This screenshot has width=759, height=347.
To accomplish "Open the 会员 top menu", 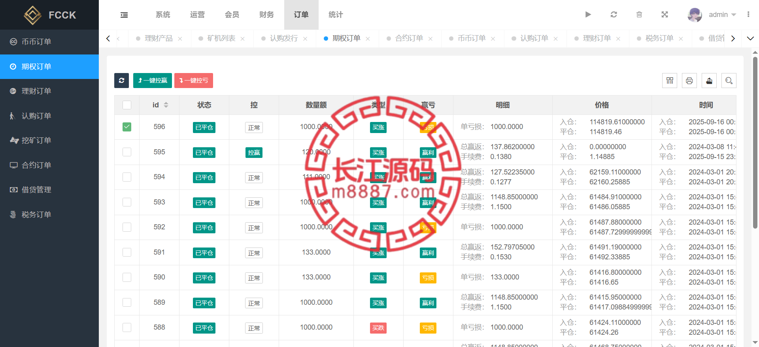I will click(x=232, y=15).
